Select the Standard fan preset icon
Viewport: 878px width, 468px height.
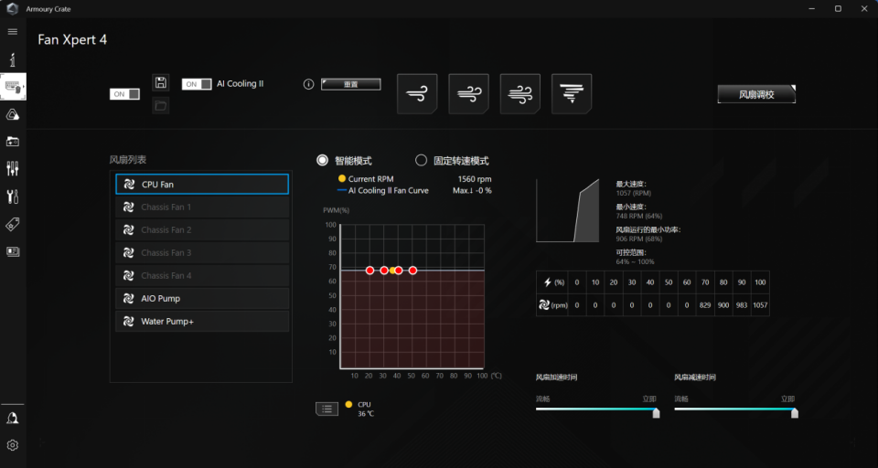[x=468, y=93]
